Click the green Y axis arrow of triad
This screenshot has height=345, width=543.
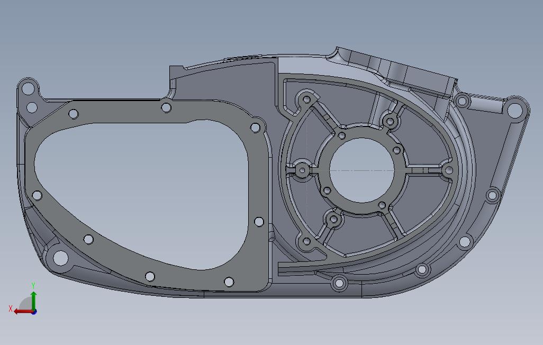pos(33,301)
